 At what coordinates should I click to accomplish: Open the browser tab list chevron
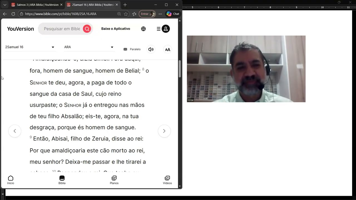tap(5, 5)
